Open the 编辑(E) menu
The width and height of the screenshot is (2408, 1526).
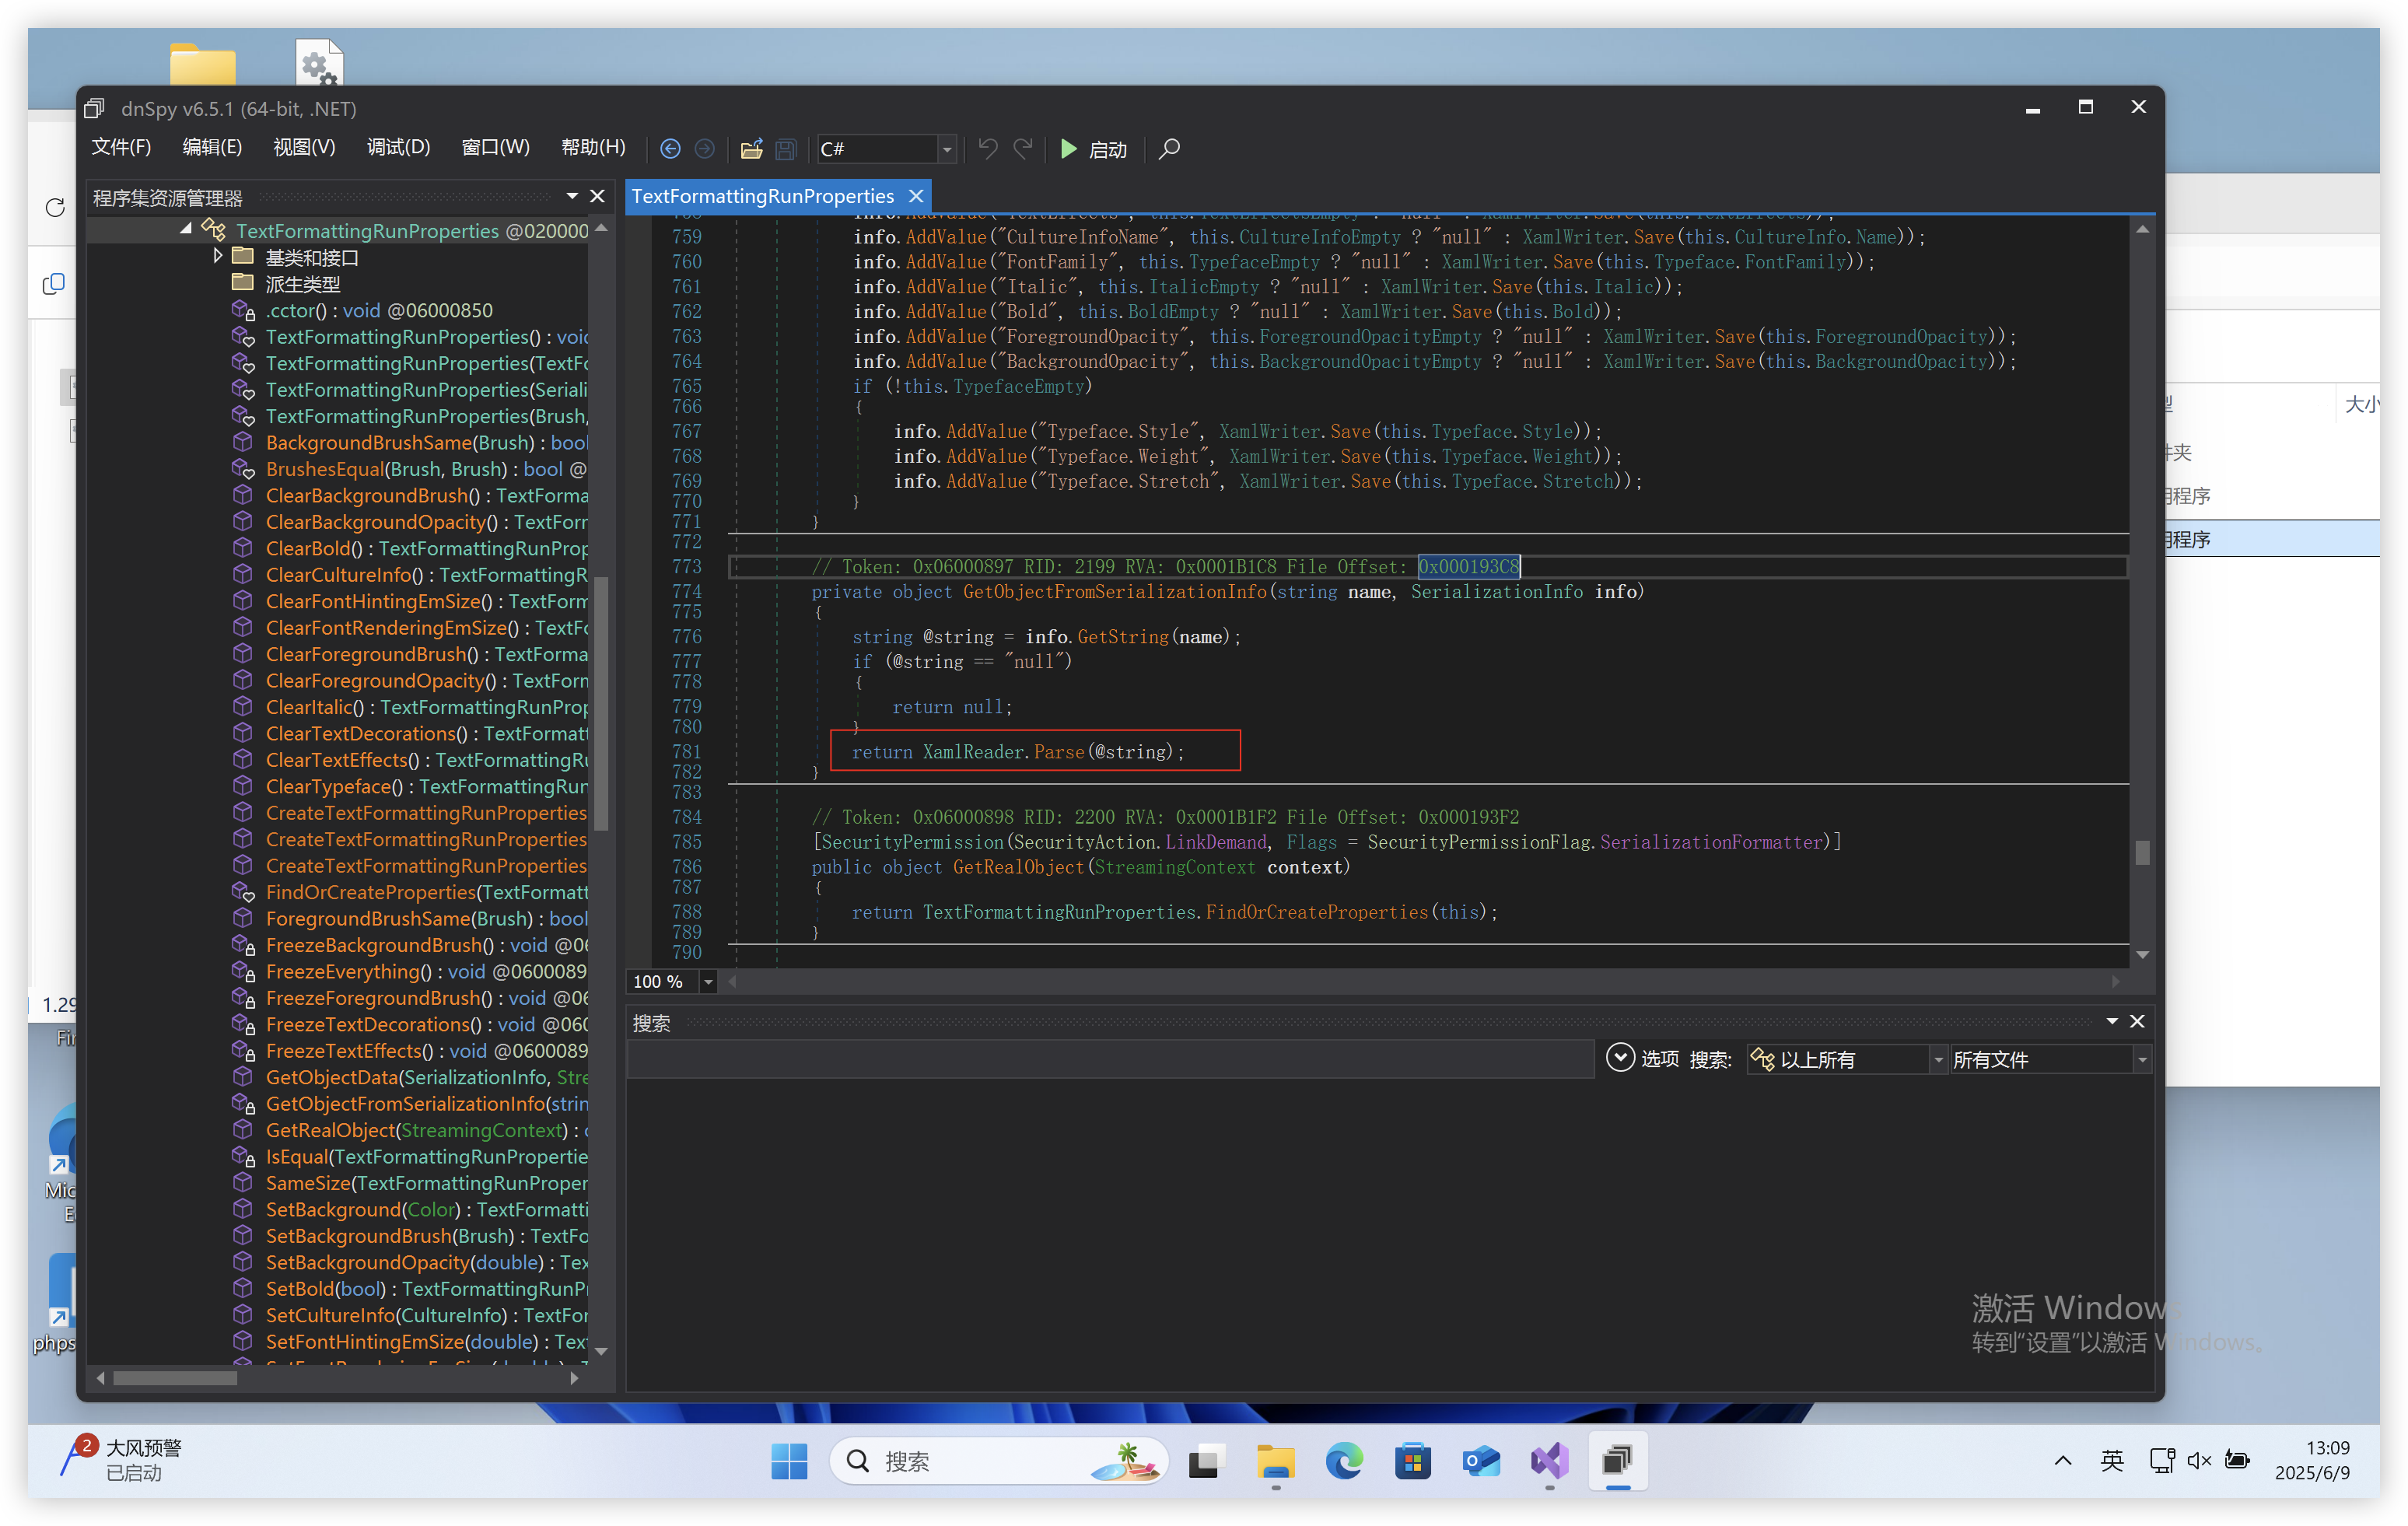[212, 148]
